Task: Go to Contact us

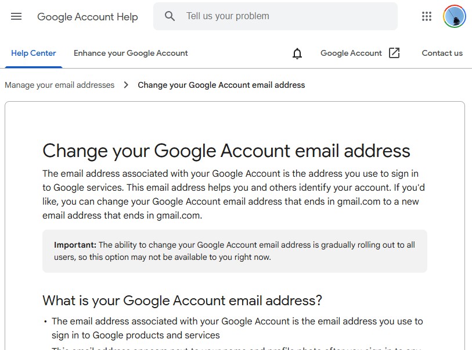Action: [442, 53]
